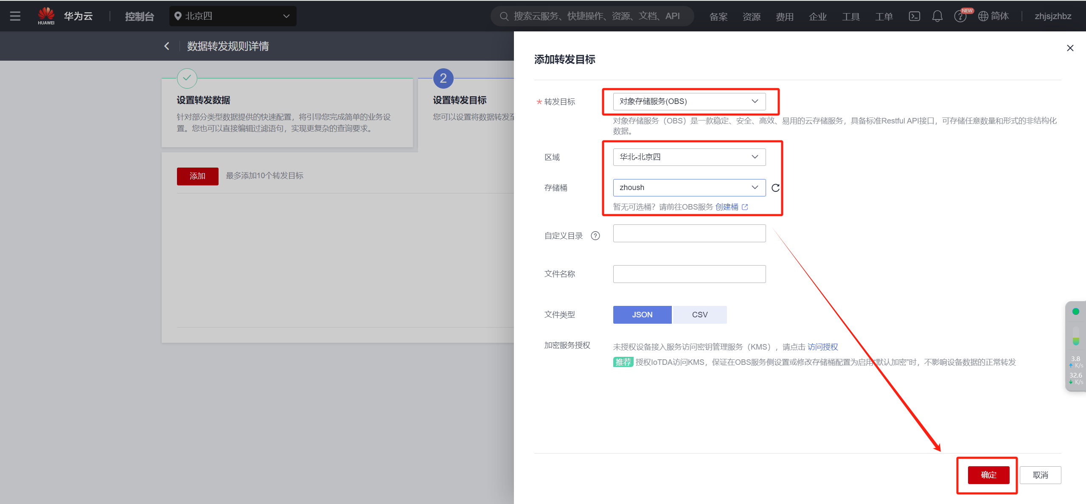Open the CloudShell terminal icon
The height and width of the screenshot is (504, 1086).
click(914, 16)
